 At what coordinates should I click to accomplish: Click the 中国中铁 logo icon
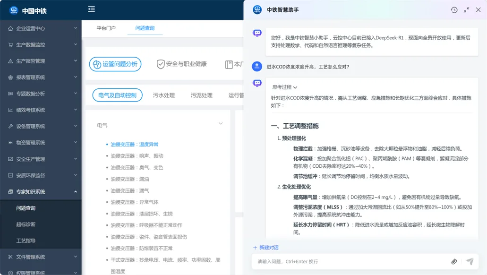(14, 10)
